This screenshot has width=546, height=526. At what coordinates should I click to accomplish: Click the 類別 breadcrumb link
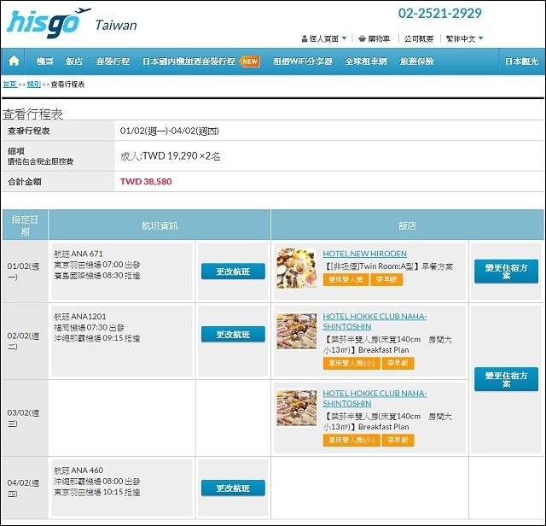coord(34,85)
